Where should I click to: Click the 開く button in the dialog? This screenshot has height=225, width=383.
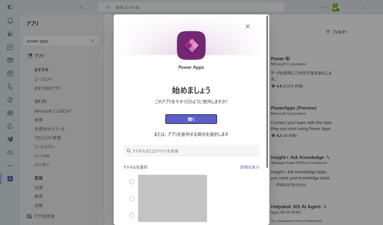click(x=191, y=119)
